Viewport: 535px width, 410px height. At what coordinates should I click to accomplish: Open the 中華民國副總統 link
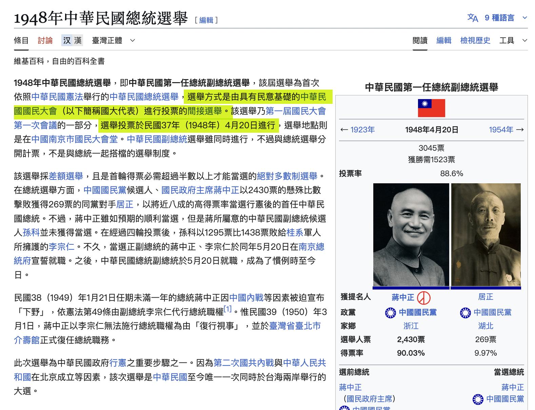coord(157,139)
